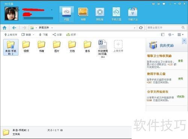Viewport: 188px width, 139px height.
Task: Select the 欢迎使用360云盘.doc file
Action: pos(103,49)
